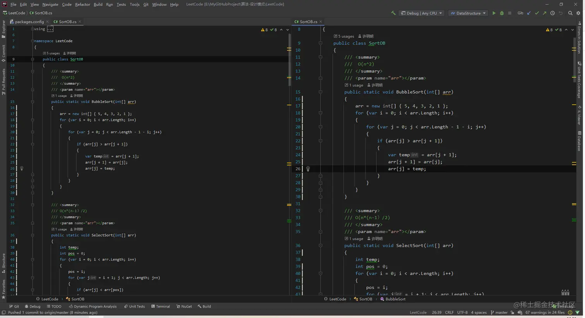Image resolution: width=585 pixels, height=318 pixels.
Task: Click solution-wide analysis warning circle icon
Action: pyautogui.click(x=570, y=313)
